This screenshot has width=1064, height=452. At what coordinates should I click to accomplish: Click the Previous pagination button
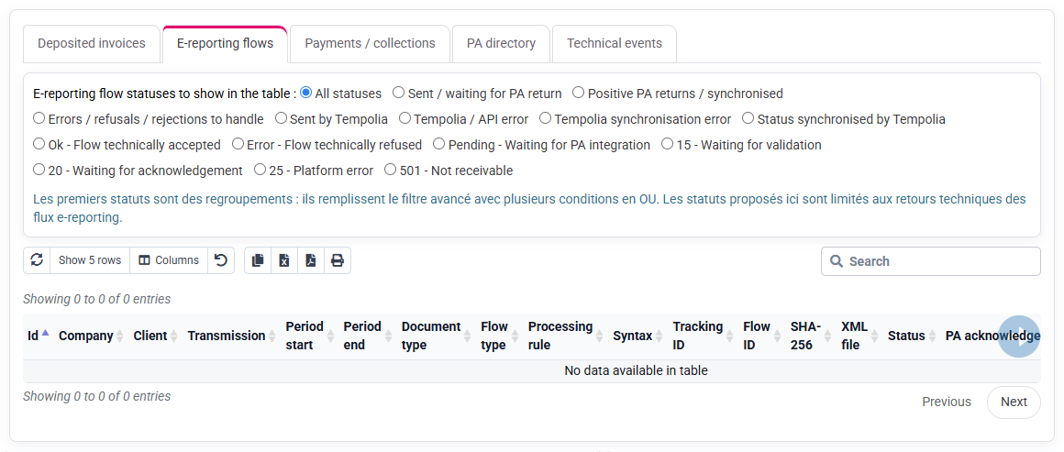click(946, 402)
